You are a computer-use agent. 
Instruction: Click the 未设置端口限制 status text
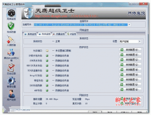[63, 51]
